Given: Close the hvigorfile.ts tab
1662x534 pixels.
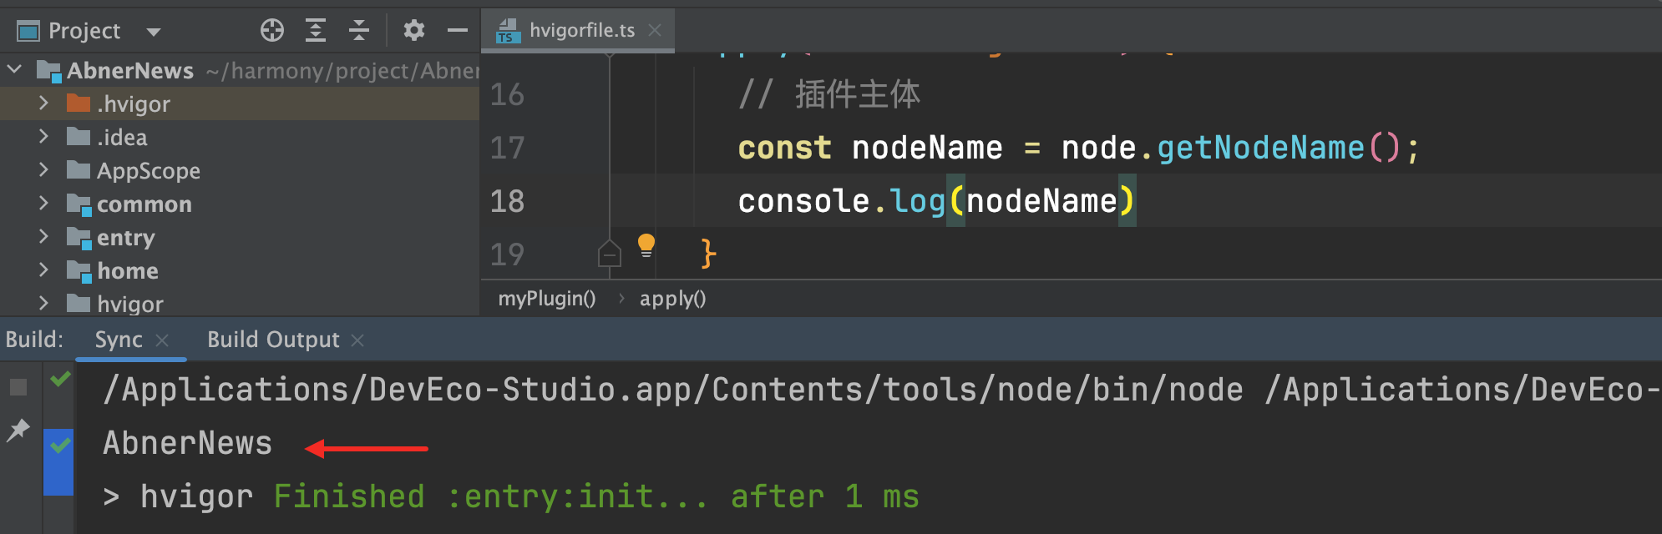Looking at the screenshot, I should click(x=656, y=30).
